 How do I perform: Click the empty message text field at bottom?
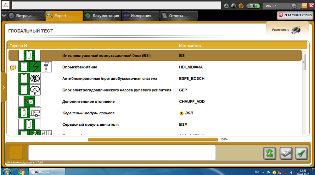pyautogui.click(x=122, y=153)
